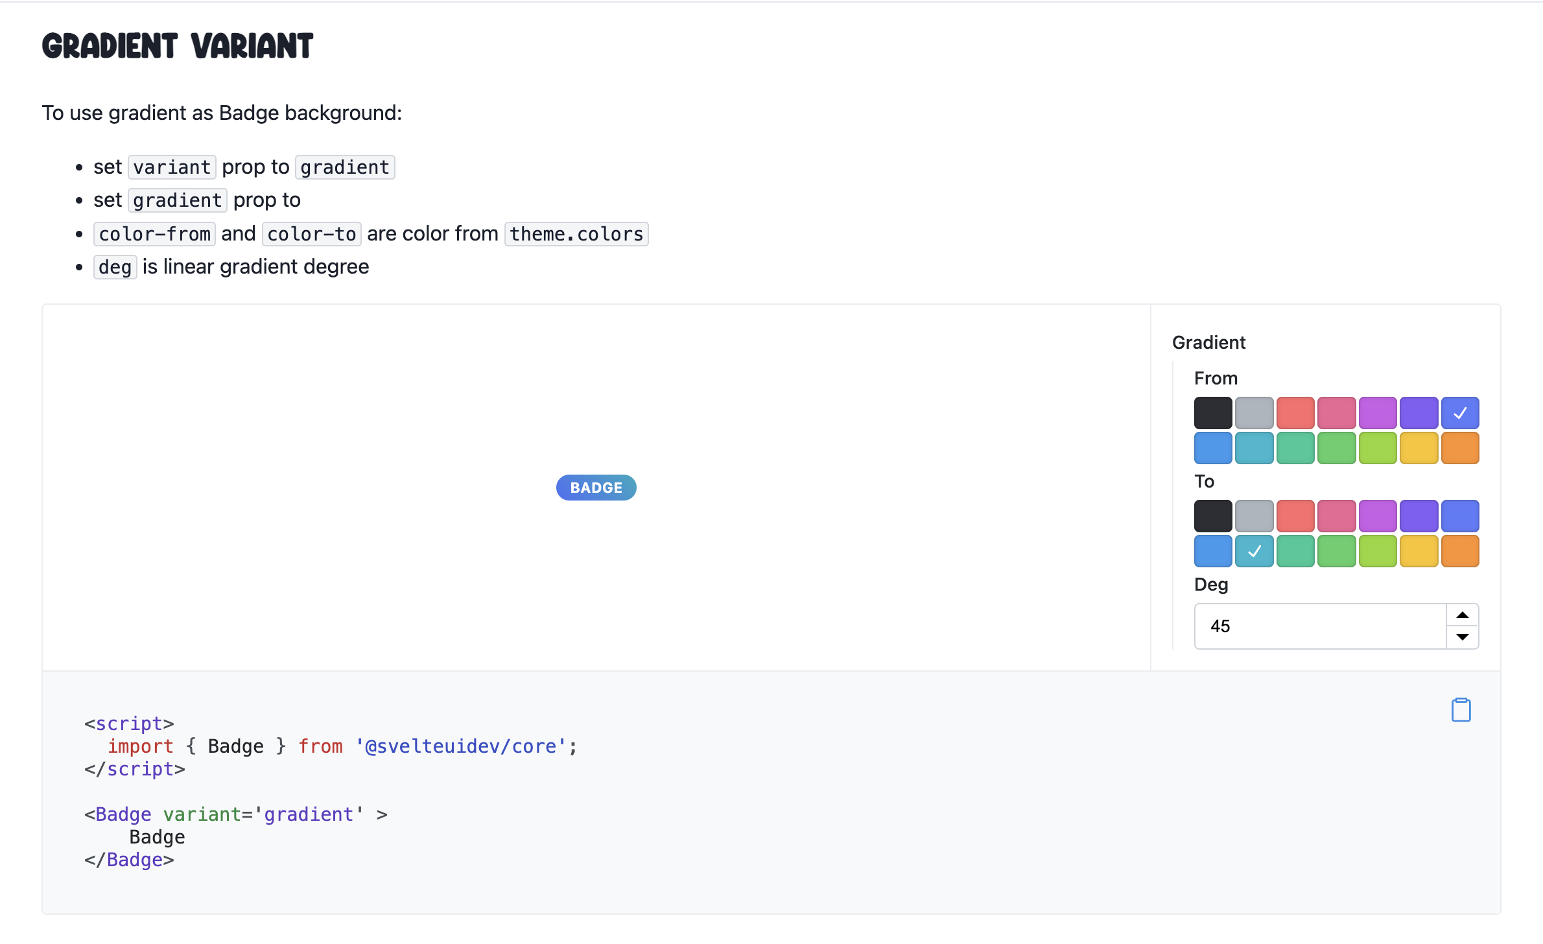Select the pink swatch in To row
The height and width of the screenshot is (944, 1543).
pyautogui.click(x=1336, y=515)
